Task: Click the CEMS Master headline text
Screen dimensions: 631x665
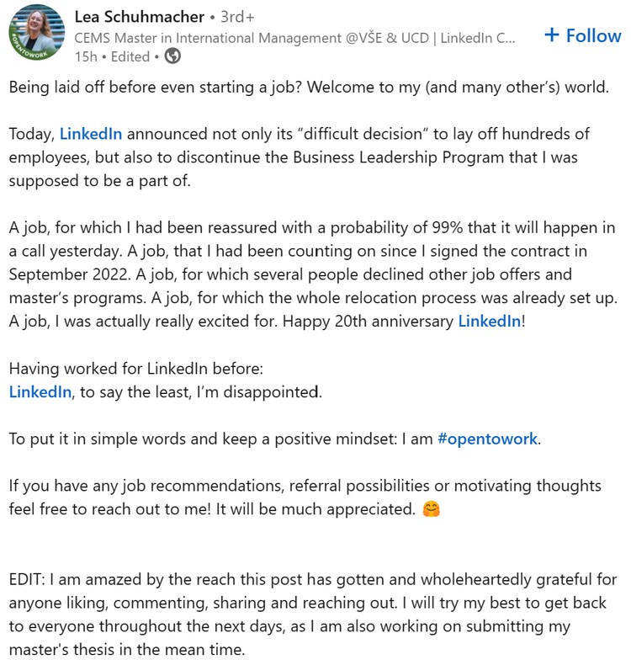Action: tap(294, 37)
